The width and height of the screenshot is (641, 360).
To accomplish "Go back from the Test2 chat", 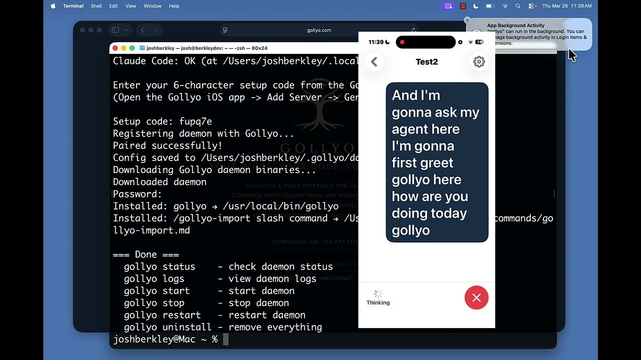I will 374,61.
